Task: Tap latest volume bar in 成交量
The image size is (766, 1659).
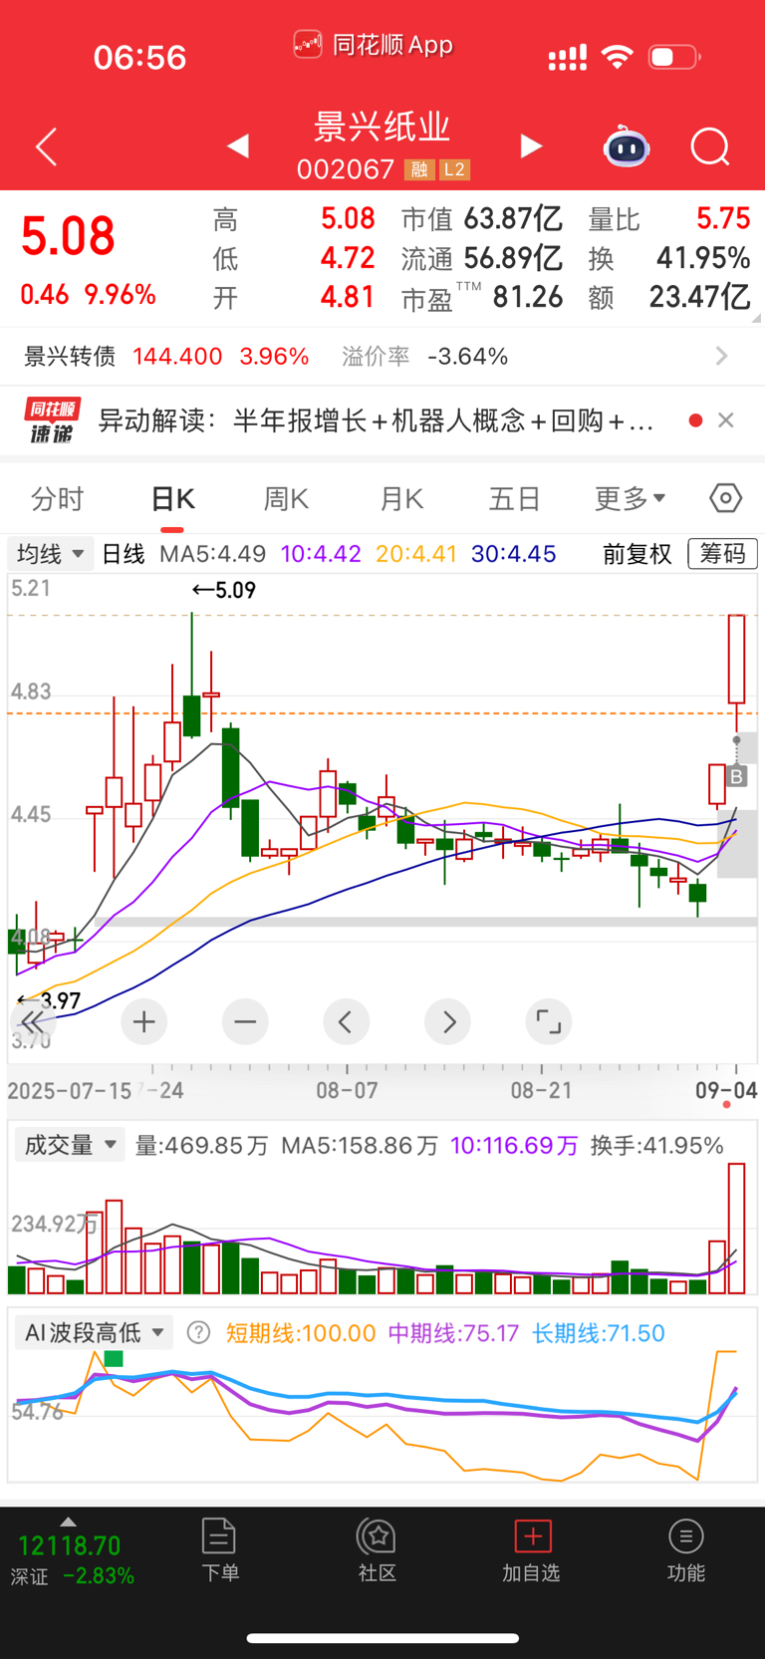Action: [737, 1229]
